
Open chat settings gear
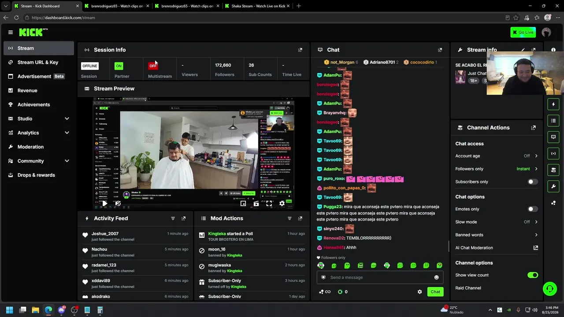click(x=419, y=292)
